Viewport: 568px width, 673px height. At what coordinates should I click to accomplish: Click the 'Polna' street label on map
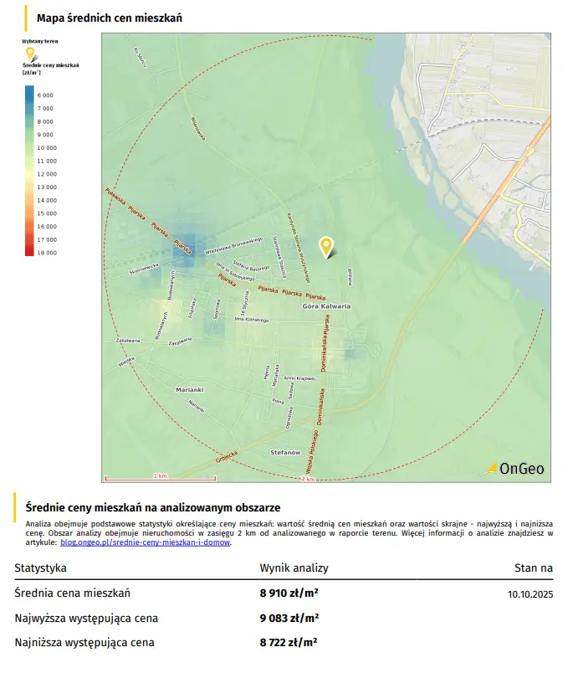click(x=278, y=402)
